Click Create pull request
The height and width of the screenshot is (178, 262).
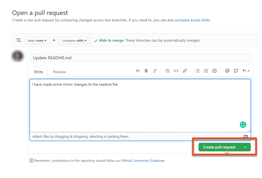pos(219,147)
